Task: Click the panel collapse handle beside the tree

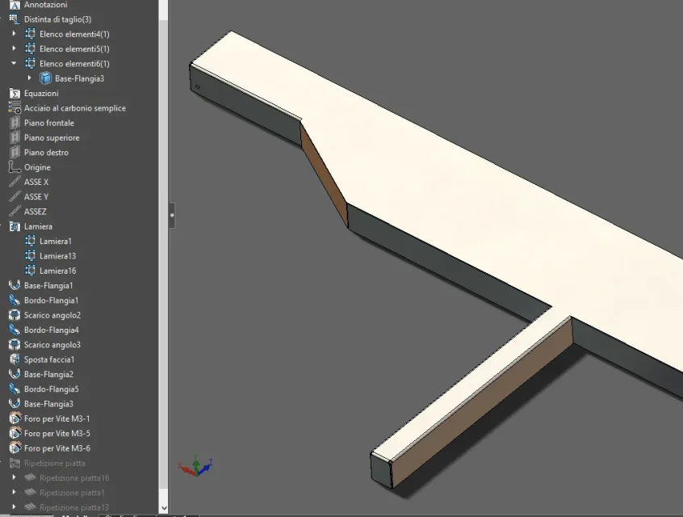Action: 172,215
